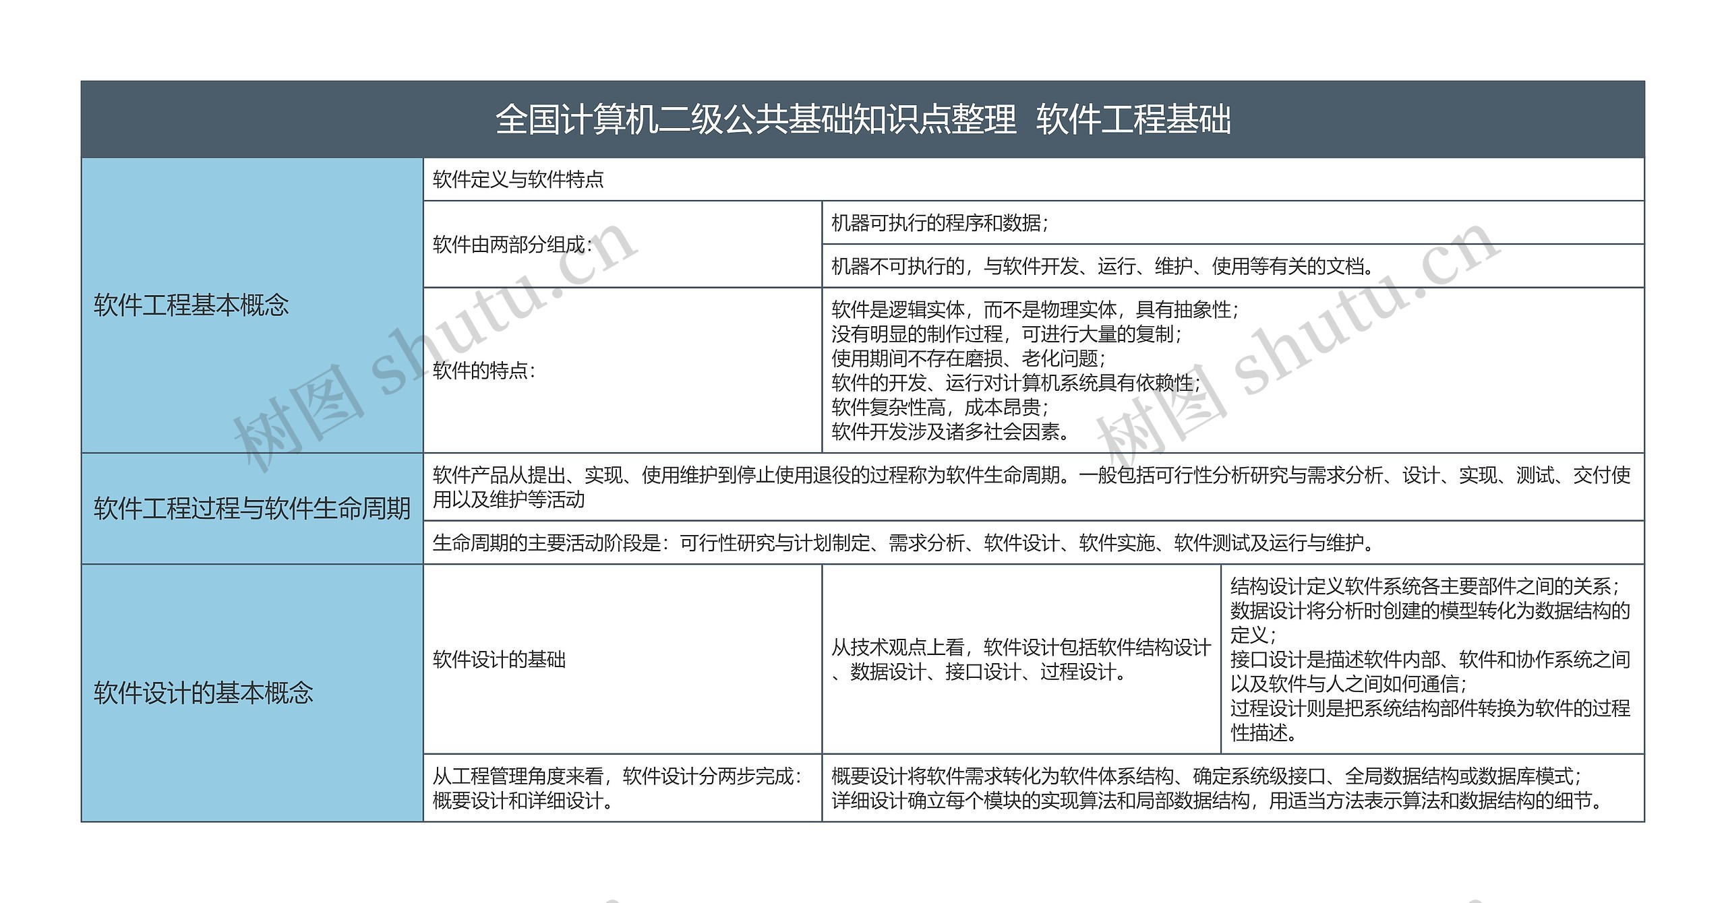This screenshot has width=1726, height=903.
Task: Click the 软件设计的基础 cell
Action: pyautogui.click(x=622, y=659)
